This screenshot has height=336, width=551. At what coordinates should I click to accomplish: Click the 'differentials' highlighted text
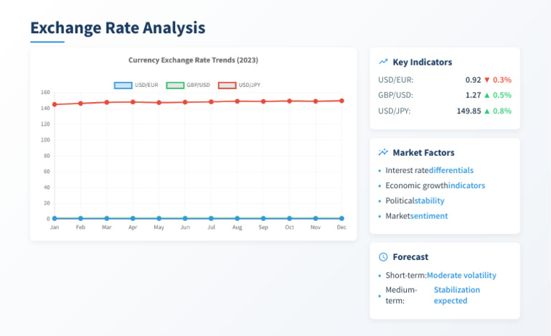click(x=451, y=170)
